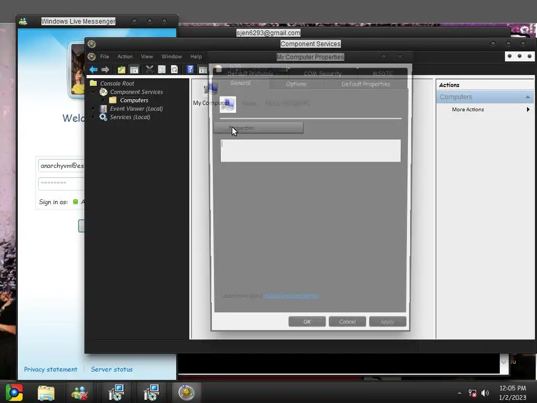Click the Component Services title bar icon
This screenshot has height=403, width=537.
point(91,44)
